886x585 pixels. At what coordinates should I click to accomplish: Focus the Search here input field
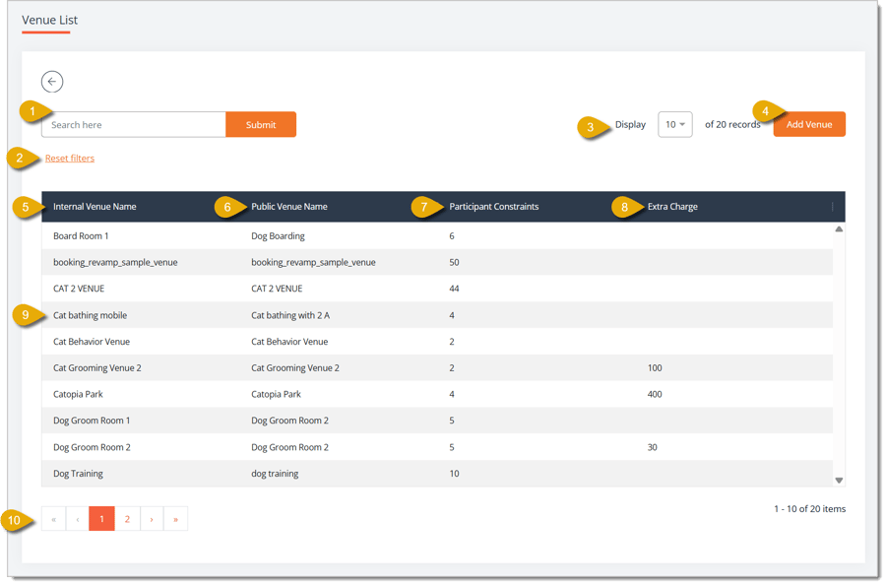(x=135, y=125)
